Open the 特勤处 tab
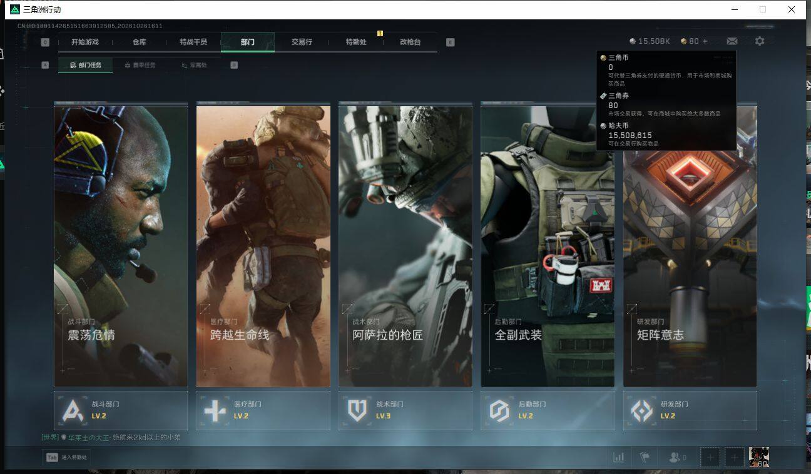 (356, 42)
